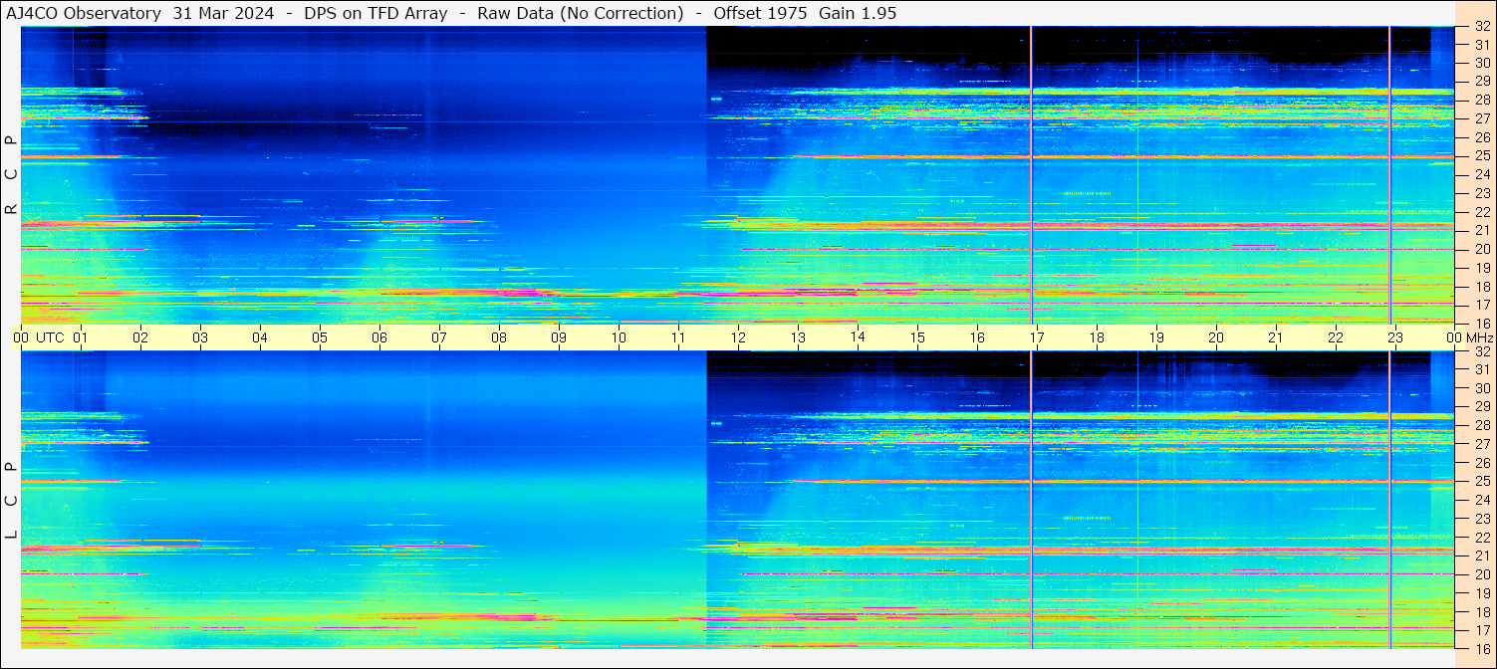1497x669 pixels.
Task: Click the letter R of RCP panel label
Action: point(11,210)
